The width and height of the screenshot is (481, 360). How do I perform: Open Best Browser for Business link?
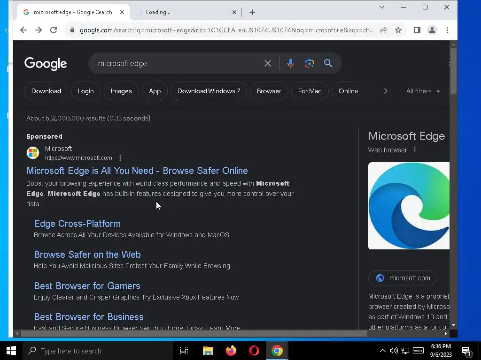tap(89, 317)
